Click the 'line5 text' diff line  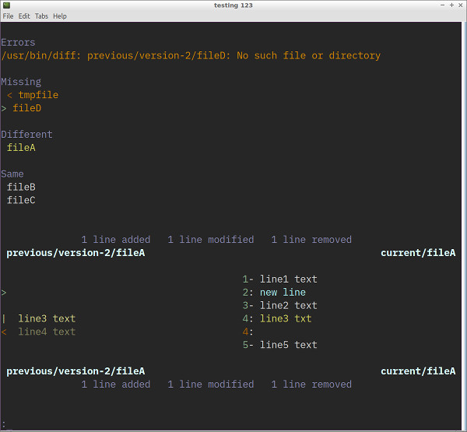(x=289, y=345)
